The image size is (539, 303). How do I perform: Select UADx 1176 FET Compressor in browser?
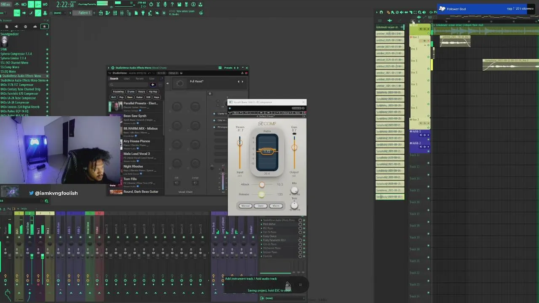tap(17, 85)
